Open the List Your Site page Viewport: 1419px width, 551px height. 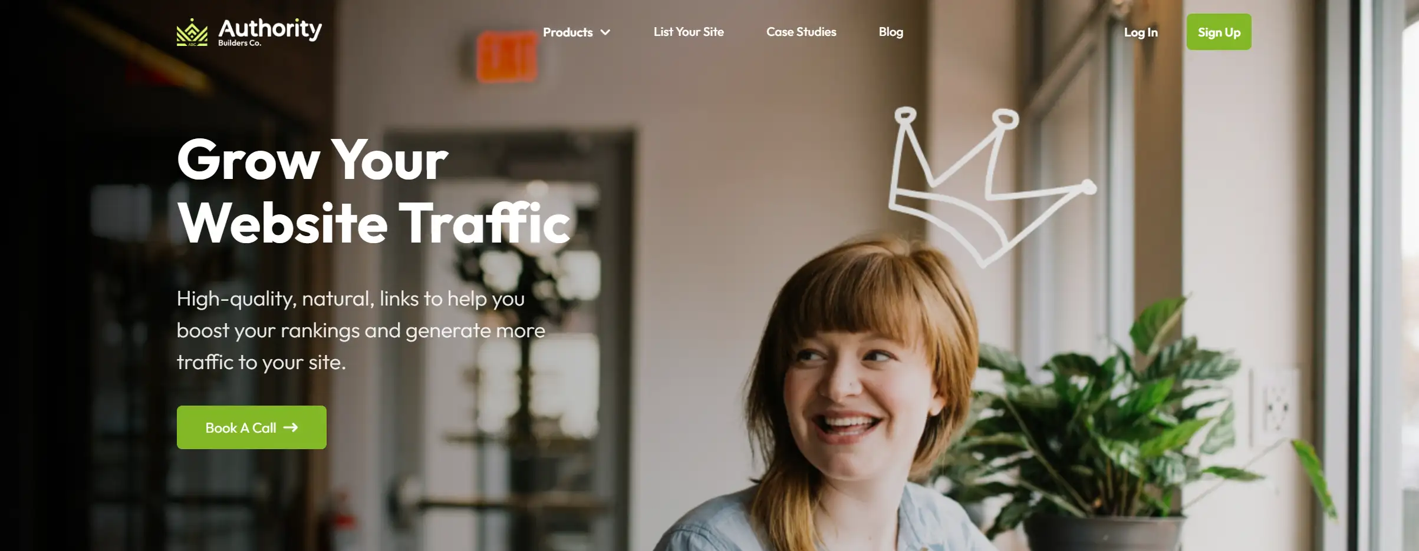click(689, 32)
